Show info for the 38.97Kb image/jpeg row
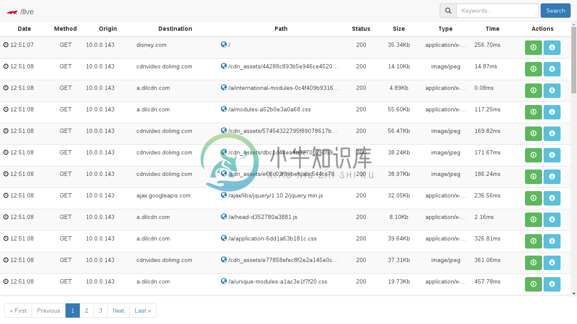Viewport: 577px width, 324px height. click(x=552, y=177)
